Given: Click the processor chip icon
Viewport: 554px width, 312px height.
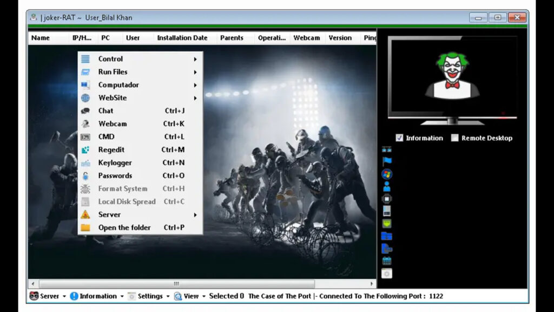Looking at the screenshot, I should point(387,199).
